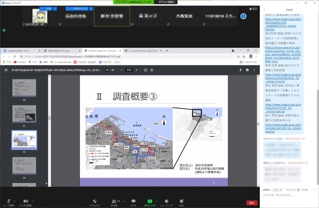
Task: Download the PDF from viewer toolbar
Action: click(x=240, y=70)
